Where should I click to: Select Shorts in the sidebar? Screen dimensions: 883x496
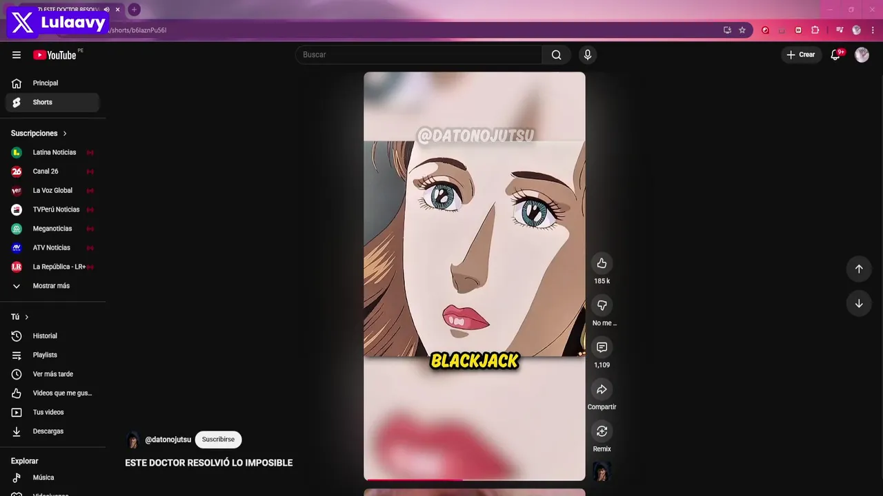coord(52,102)
